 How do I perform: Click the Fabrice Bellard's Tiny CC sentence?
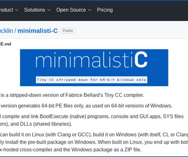click(72, 95)
